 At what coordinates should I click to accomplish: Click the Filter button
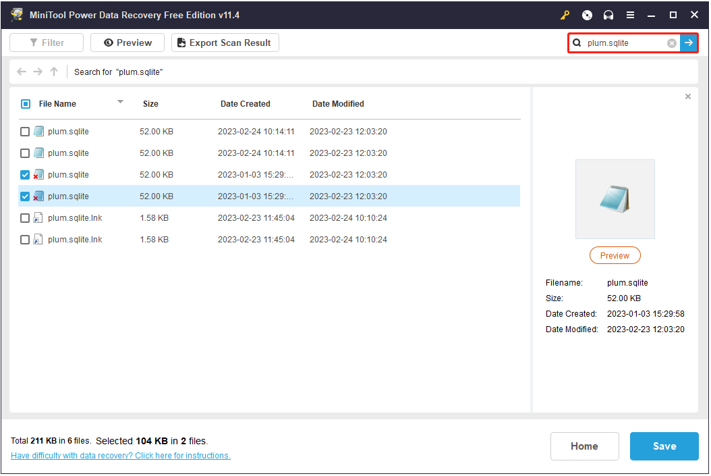pos(47,43)
